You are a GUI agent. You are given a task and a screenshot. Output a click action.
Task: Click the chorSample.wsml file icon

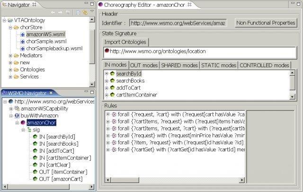22,42
